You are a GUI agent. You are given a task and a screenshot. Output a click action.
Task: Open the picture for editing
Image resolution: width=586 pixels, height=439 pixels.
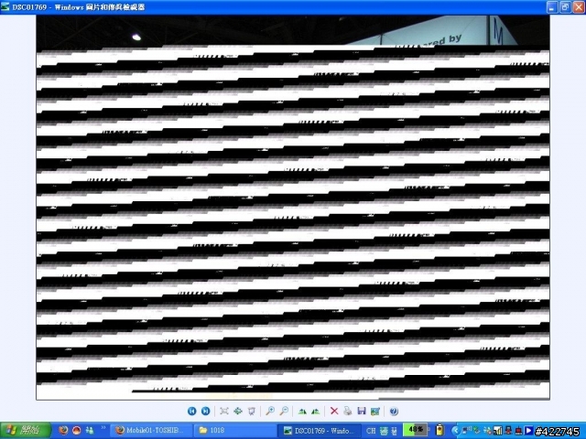pos(374,411)
